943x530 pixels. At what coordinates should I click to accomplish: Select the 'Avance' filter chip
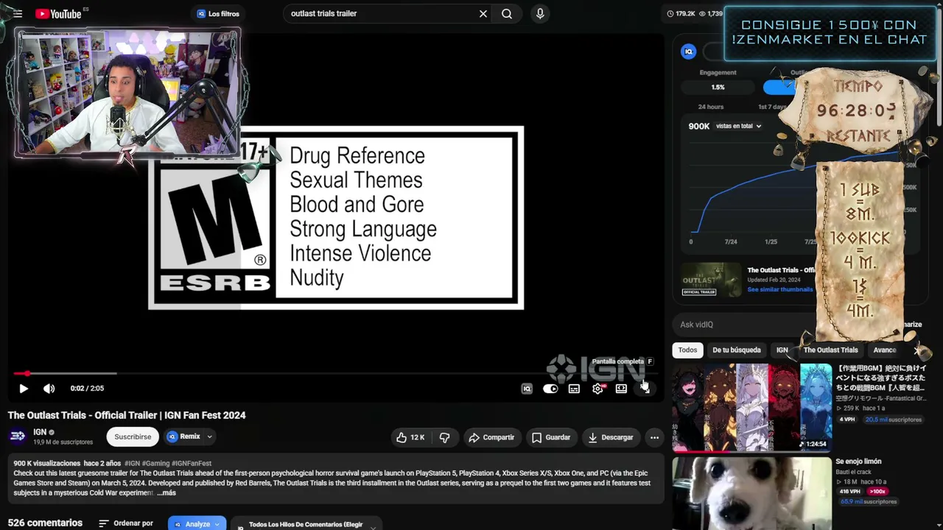click(884, 350)
